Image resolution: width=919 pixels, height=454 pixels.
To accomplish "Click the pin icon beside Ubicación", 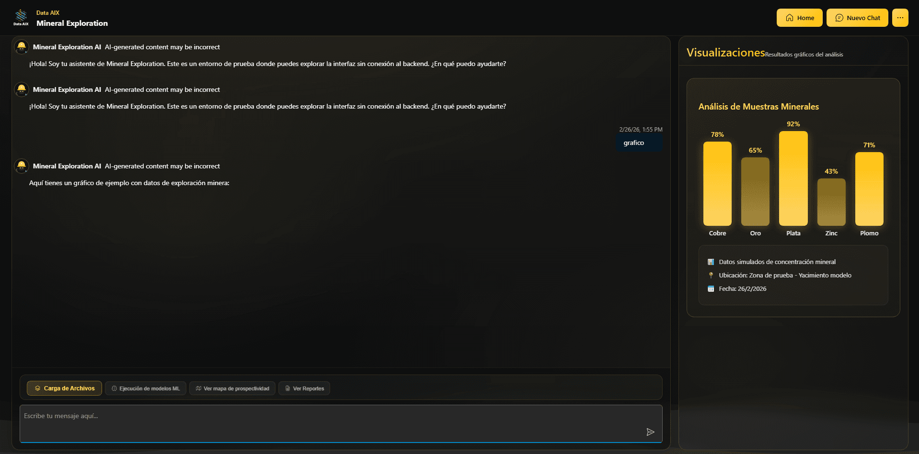I will [711, 275].
